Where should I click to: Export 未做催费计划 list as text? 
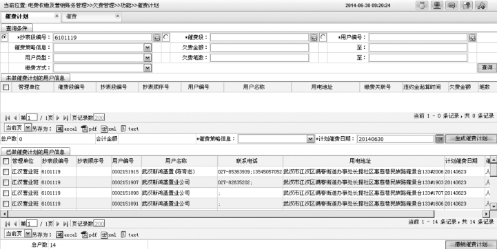point(130,129)
